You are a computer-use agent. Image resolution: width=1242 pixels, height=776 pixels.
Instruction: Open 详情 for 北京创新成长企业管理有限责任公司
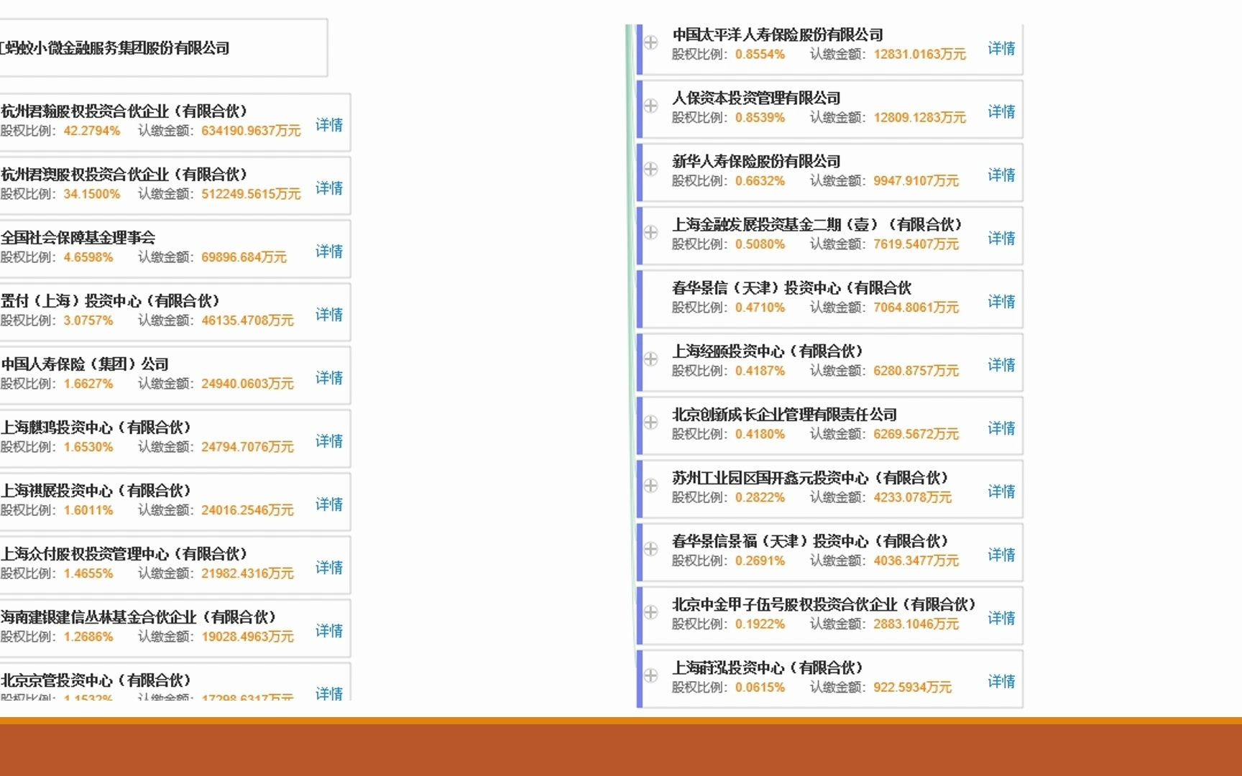(x=1001, y=428)
